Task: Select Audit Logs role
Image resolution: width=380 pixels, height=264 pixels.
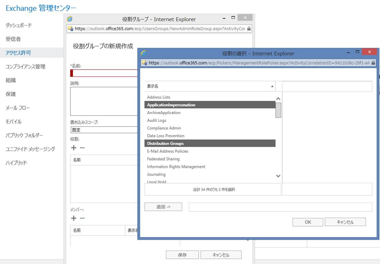Action: click(x=210, y=120)
